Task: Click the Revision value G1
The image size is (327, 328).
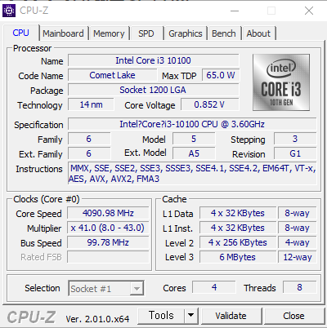Action: (295, 153)
